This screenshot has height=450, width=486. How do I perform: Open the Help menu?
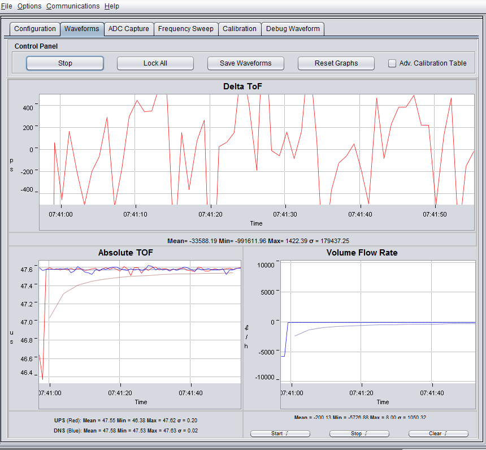pos(112,6)
